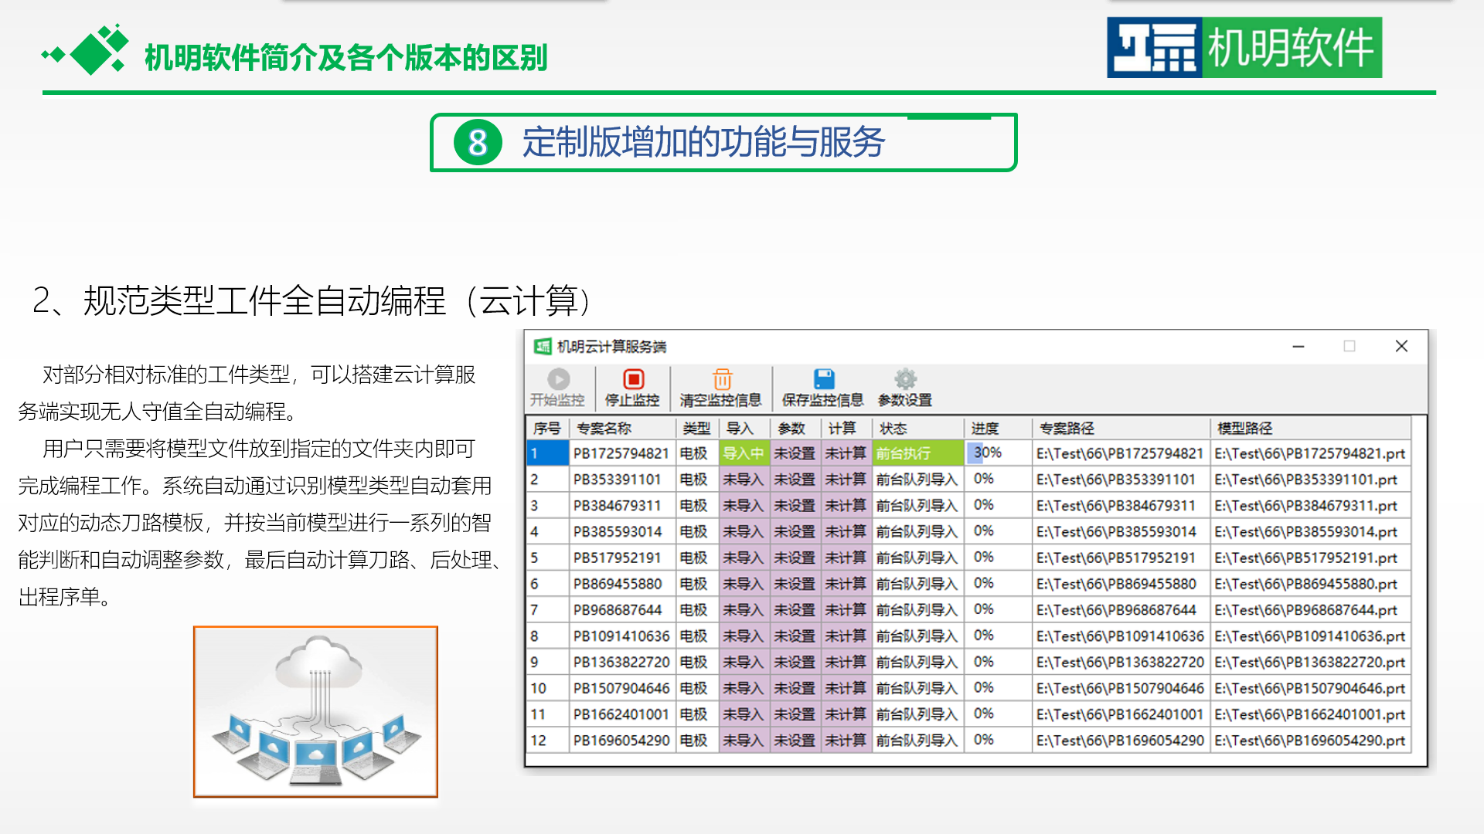Select project PB384679311 name cell

coord(622,506)
